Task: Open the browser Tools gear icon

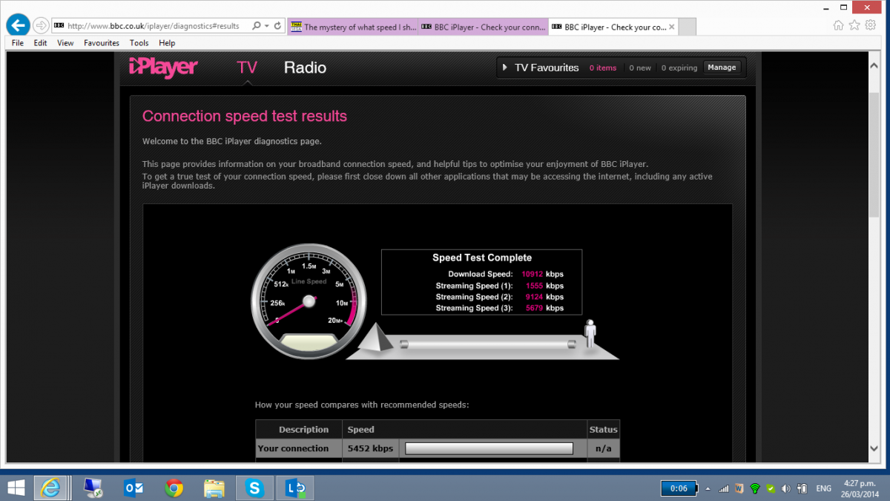Action: coord(871,25)
